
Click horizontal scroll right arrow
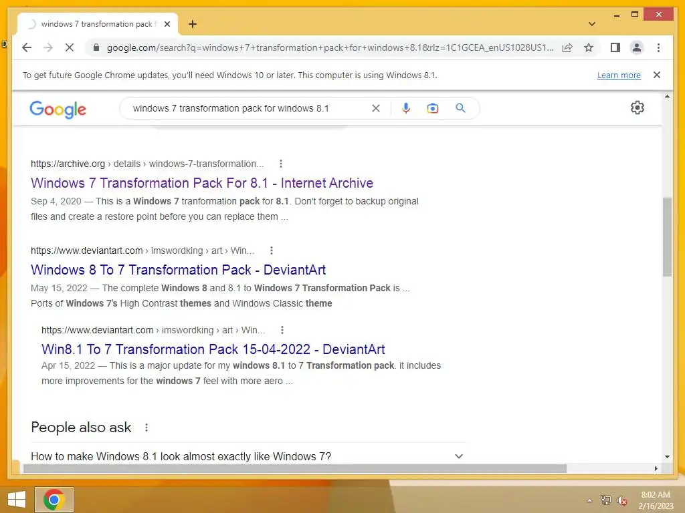click(656, 468)
